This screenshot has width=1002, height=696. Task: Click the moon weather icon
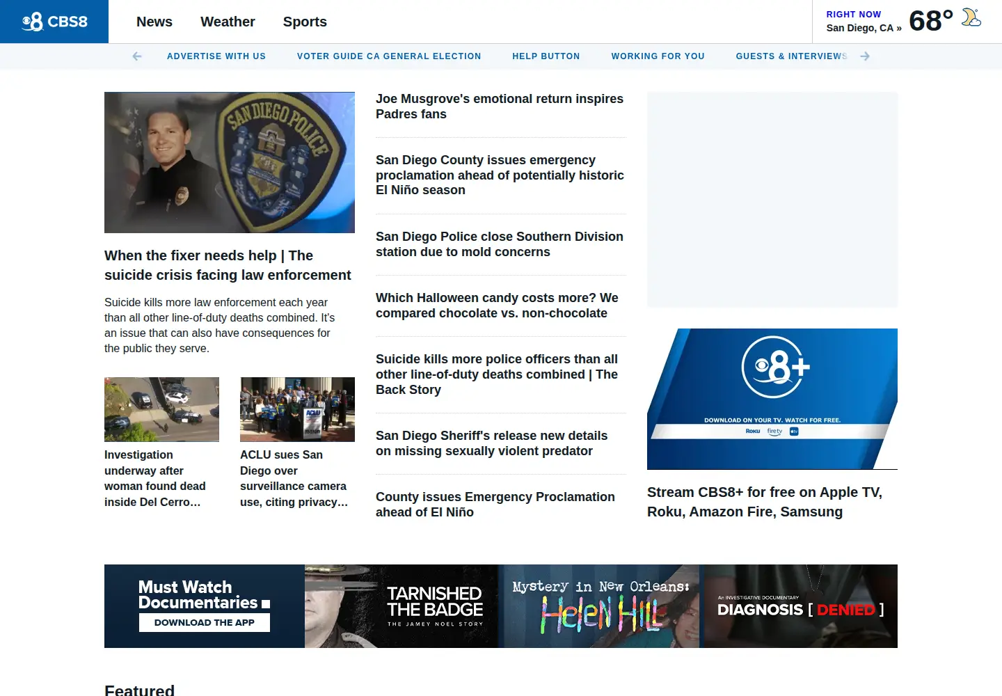[x=971, y=17]
